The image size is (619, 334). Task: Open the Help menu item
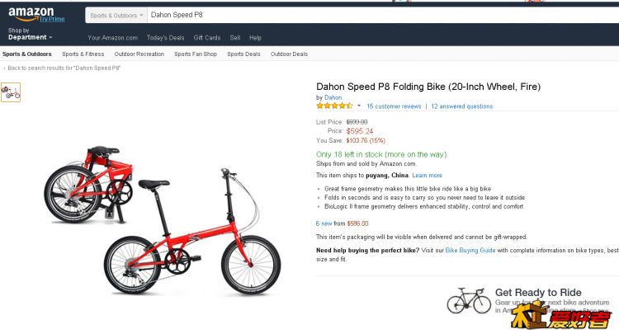[255, 37]
